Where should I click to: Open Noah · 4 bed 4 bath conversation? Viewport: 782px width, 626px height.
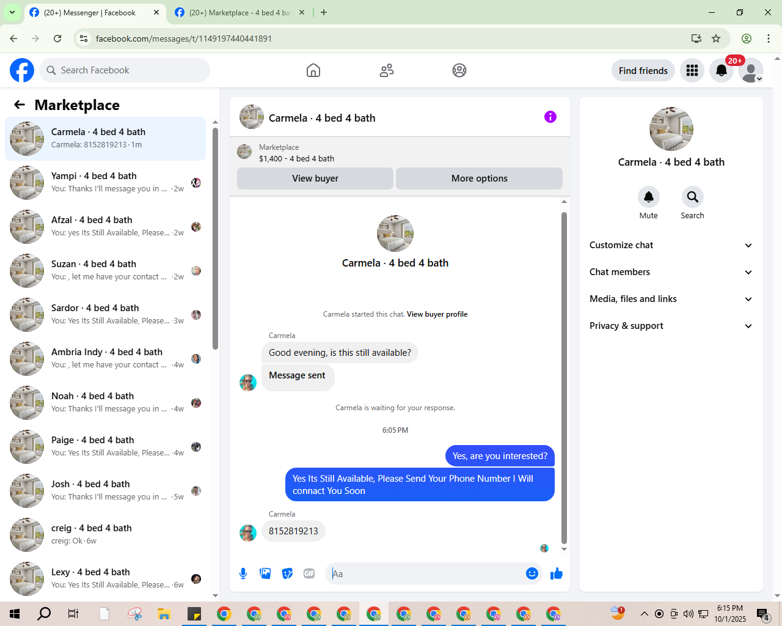[x=106, y=403]
